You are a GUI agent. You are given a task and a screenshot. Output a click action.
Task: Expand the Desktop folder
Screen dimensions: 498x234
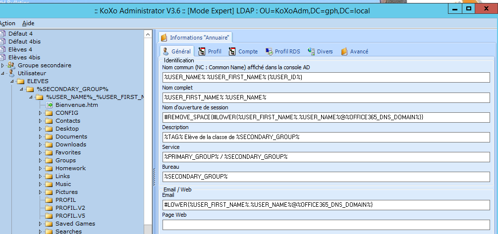point(40,129)
